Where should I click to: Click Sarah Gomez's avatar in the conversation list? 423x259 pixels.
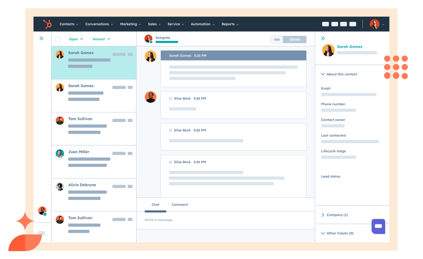pyautogui.click(x=59, y=54)
